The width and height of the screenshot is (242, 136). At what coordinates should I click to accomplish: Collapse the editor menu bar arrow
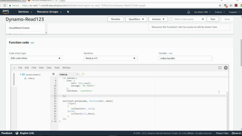click(x=14, y=68)
